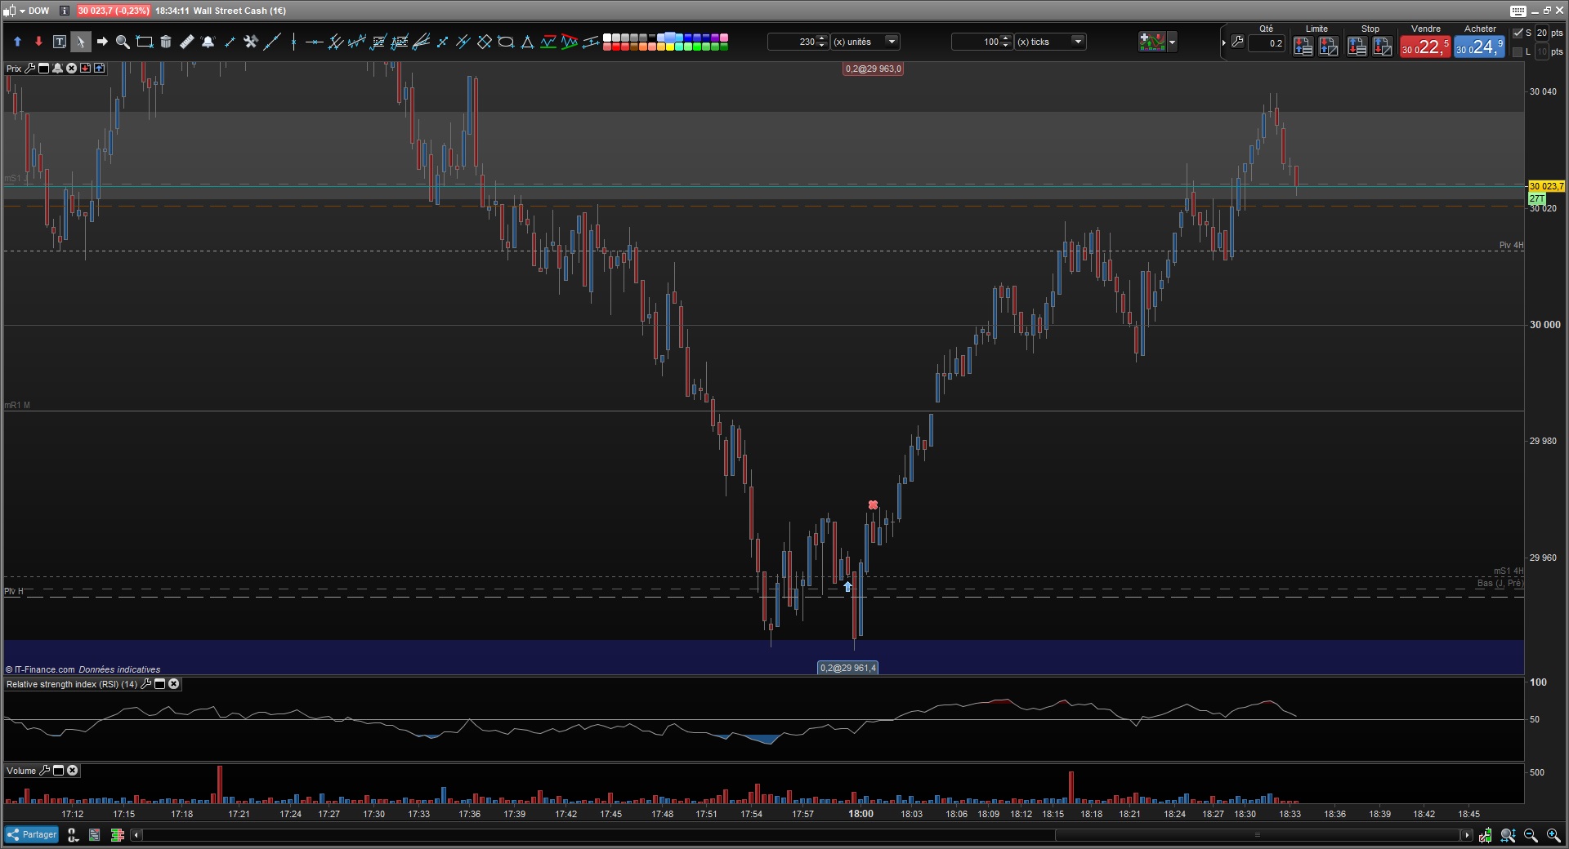Click the Vendre sell price button
Image resolution: width=1569 pixels, height=849 pixels.
pyautogui.click(x=1425, y=47)
